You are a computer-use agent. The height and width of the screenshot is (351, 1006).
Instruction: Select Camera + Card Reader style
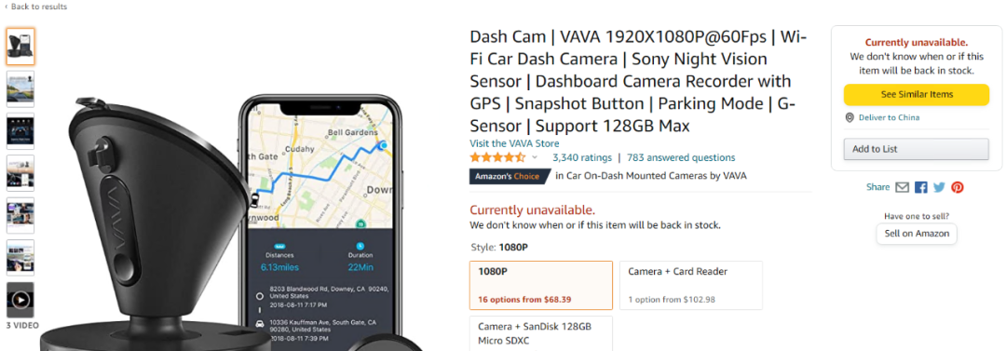(x=691, y=285)
